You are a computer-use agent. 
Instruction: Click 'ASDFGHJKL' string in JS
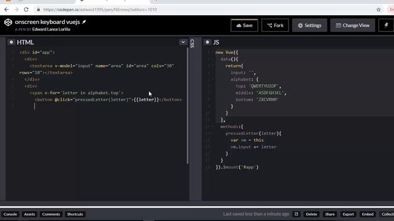[x=270, y=93]
